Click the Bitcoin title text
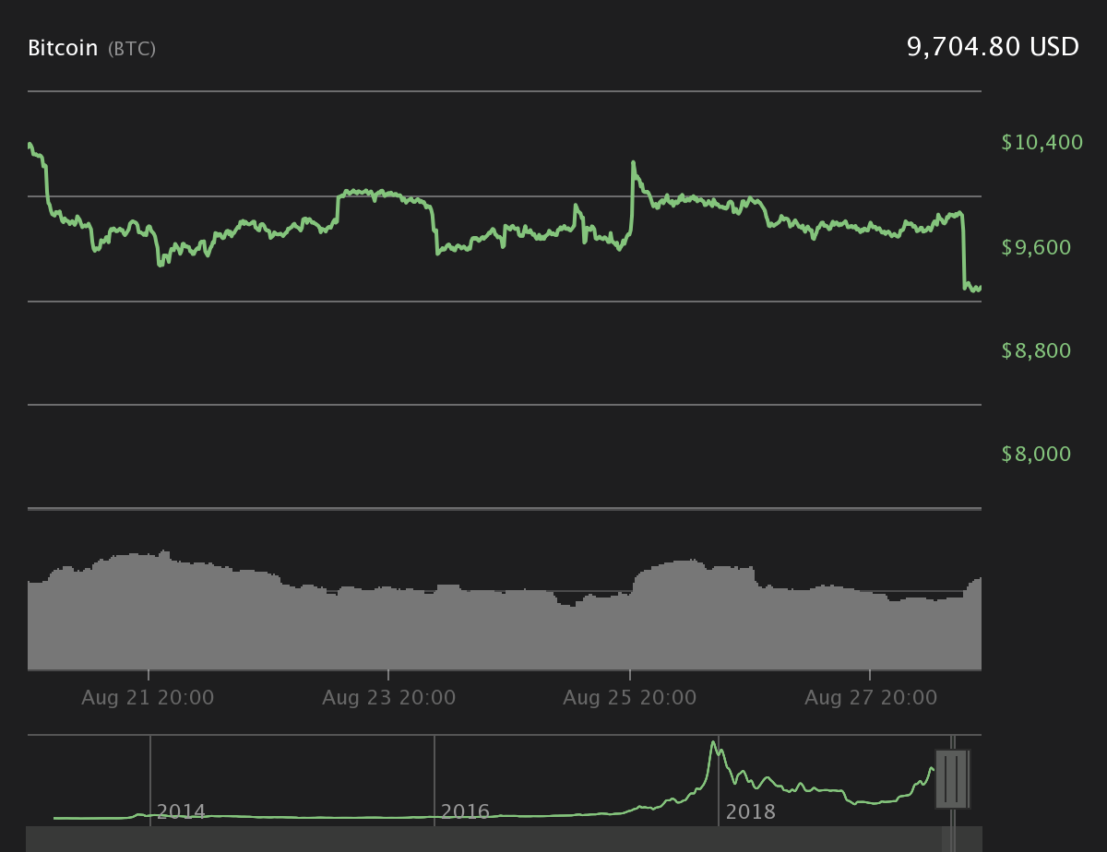 pos(63,48)
